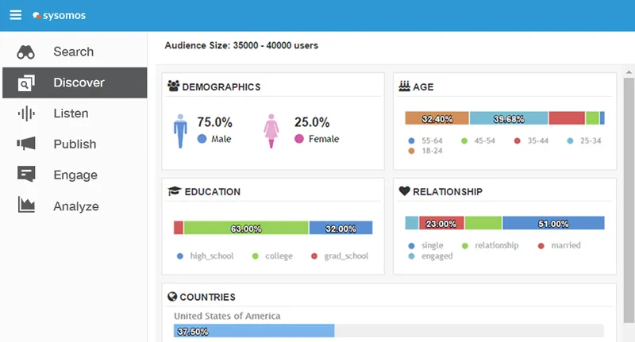Toggle the college legend entry
Screen dimensions: 635x342
272,256
